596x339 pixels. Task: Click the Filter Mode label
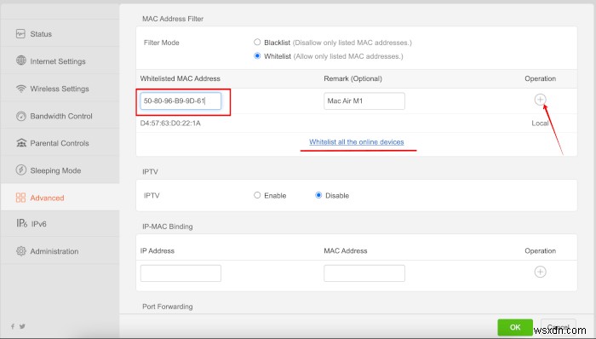point(161,43)
